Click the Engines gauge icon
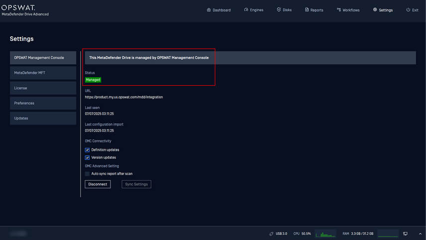426x240 pixels. (246, 10)
